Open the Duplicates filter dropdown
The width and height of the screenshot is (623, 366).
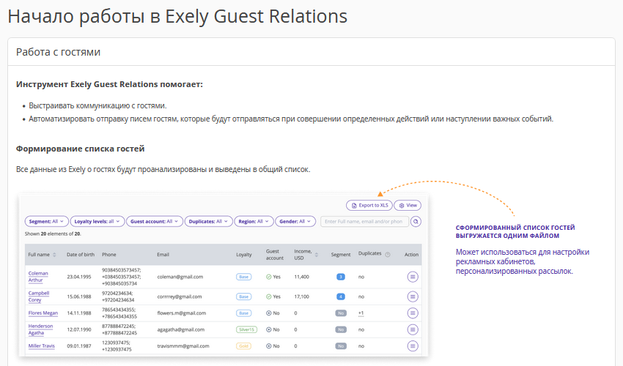click(x=209, y=221)
